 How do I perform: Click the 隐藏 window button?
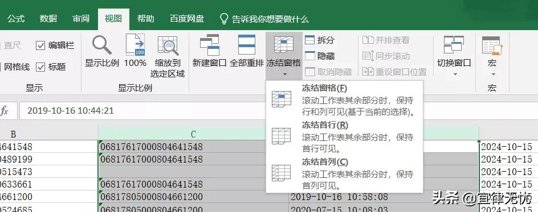[x=319, y=56]
